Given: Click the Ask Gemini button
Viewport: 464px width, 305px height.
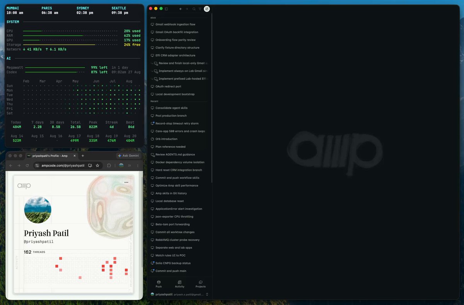Looking at the screenshot, I should pos(128,156).
